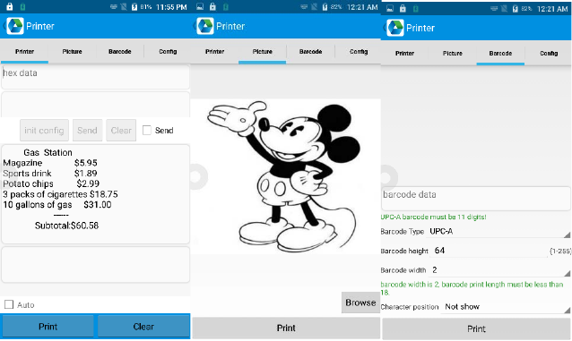Open Character position Not show dropdown
572x341 pixels.
coord(506,307)
